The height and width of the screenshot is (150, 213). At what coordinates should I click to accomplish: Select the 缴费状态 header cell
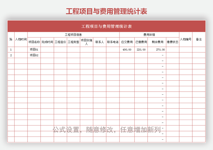173,42
